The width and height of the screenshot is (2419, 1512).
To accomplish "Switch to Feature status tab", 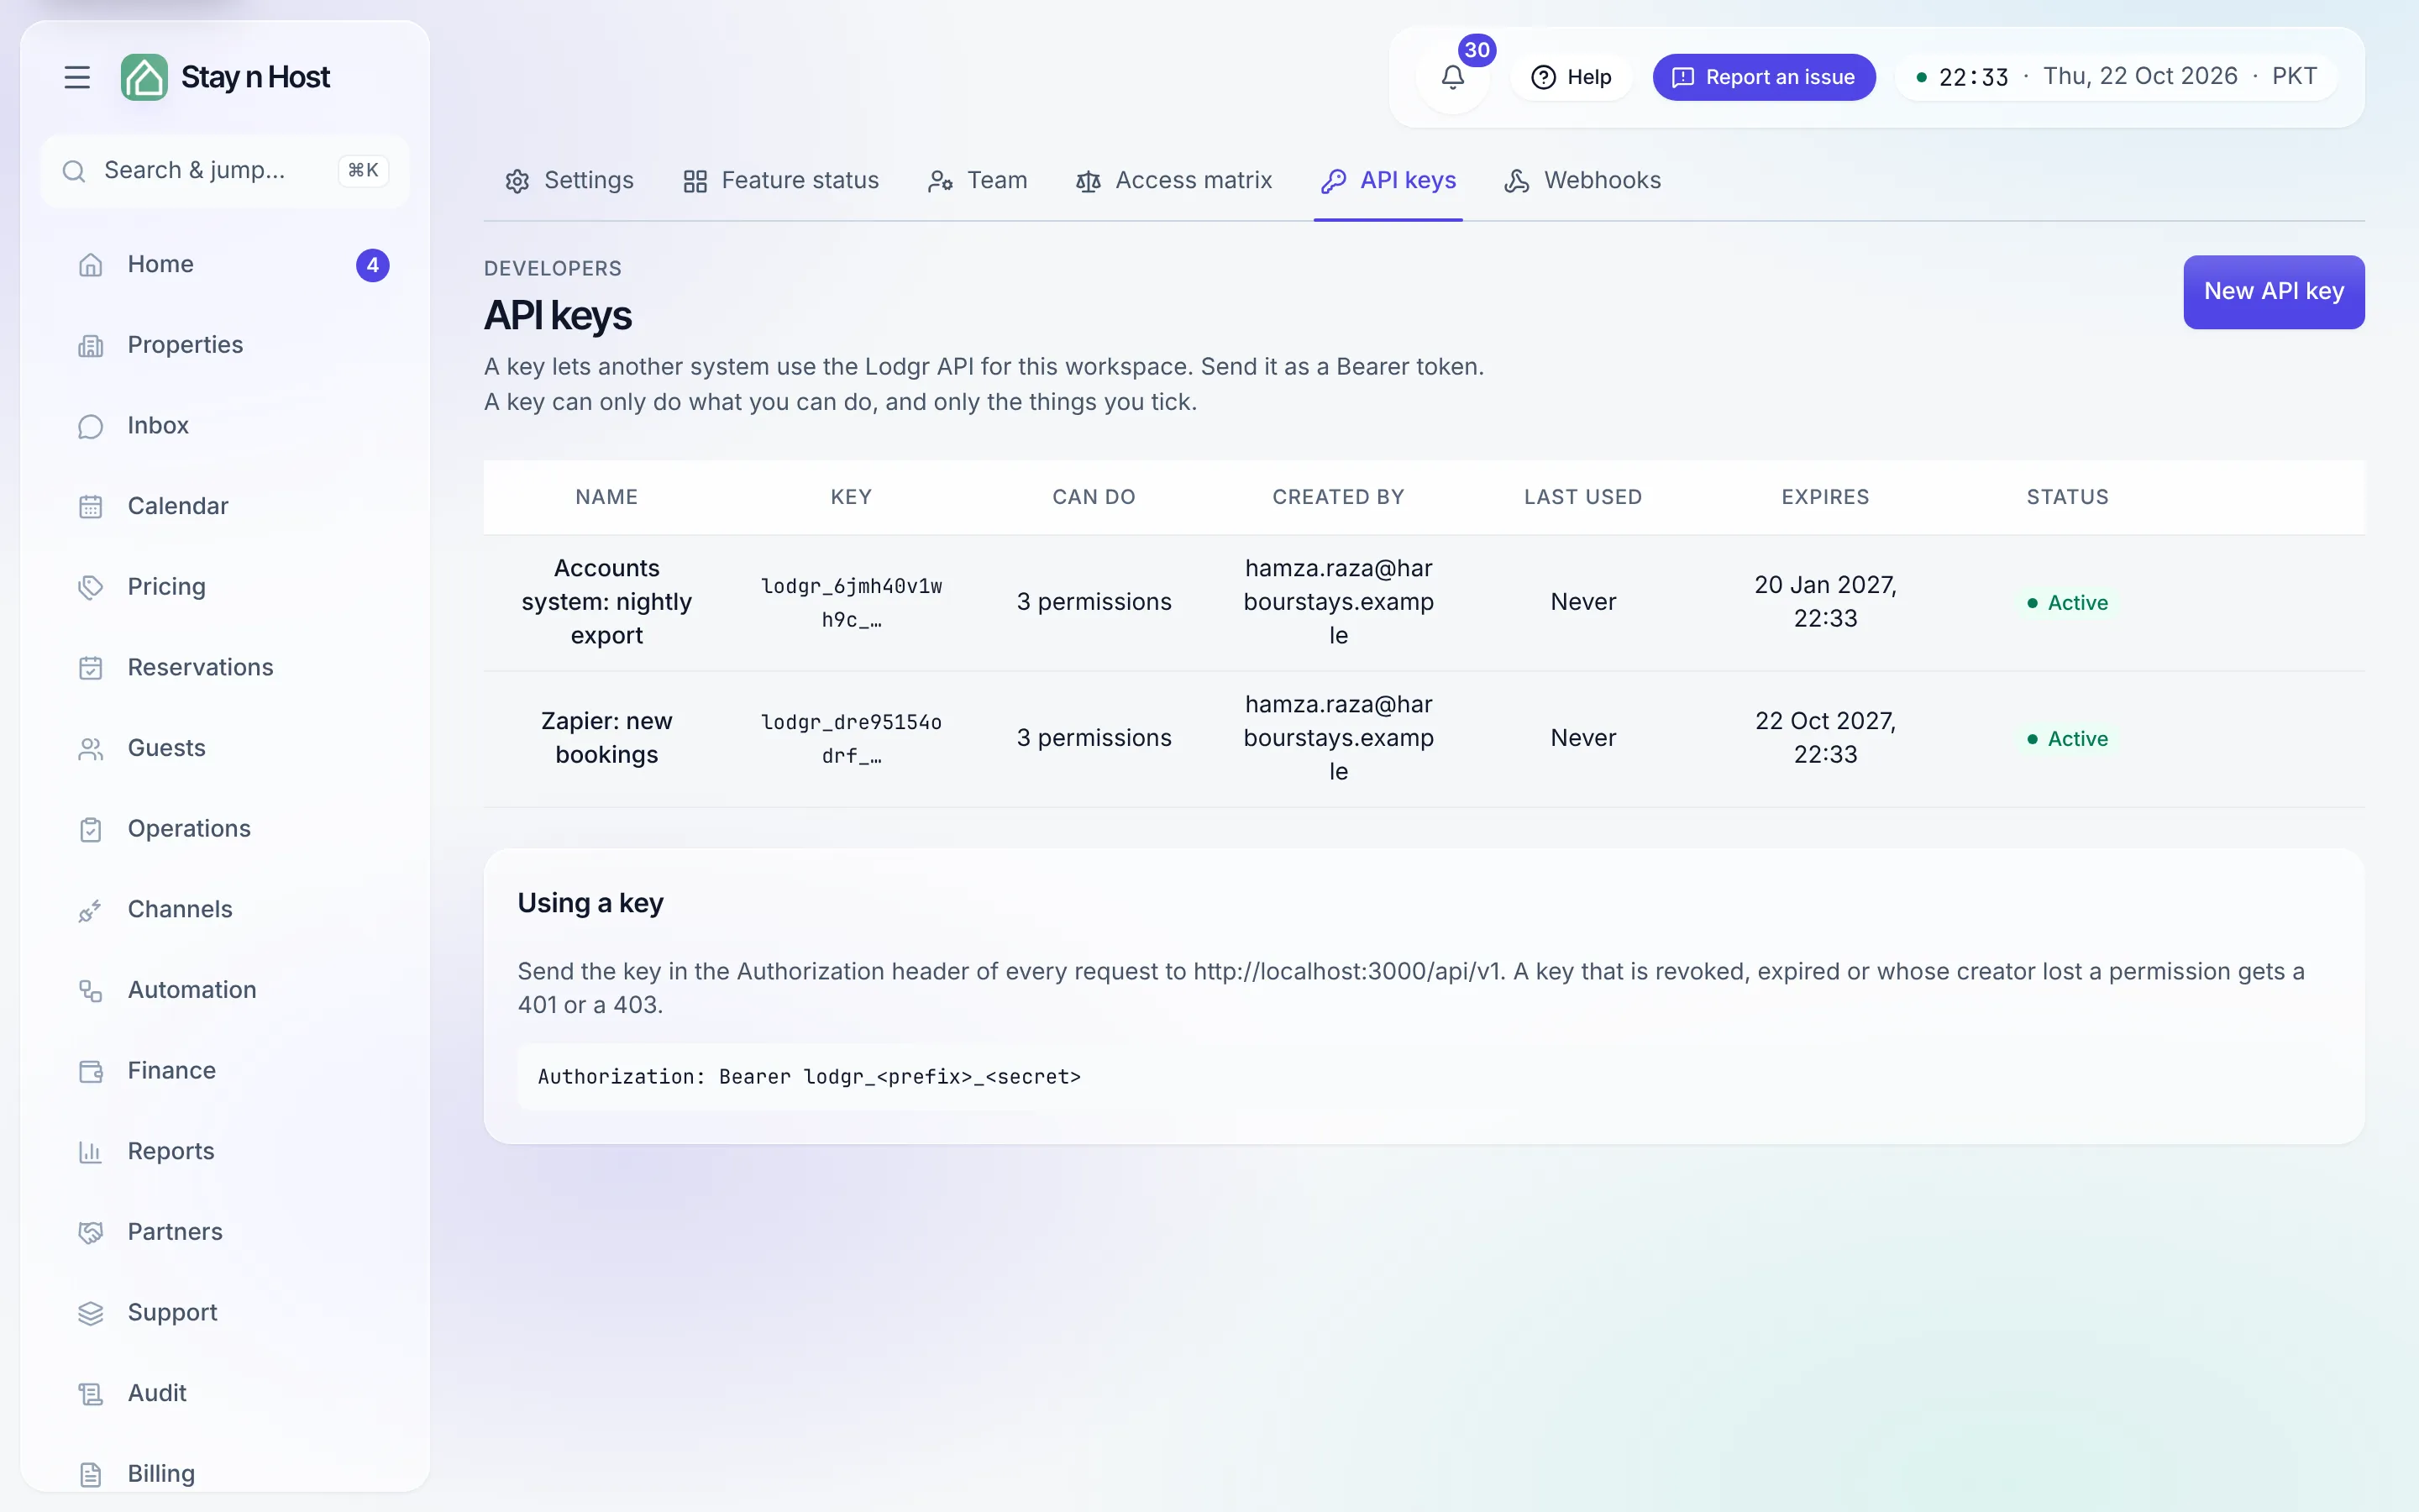I will [780, 180].
